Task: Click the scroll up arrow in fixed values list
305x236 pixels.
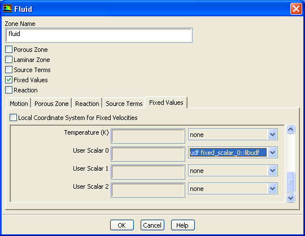Action: [x=291, y=130]
